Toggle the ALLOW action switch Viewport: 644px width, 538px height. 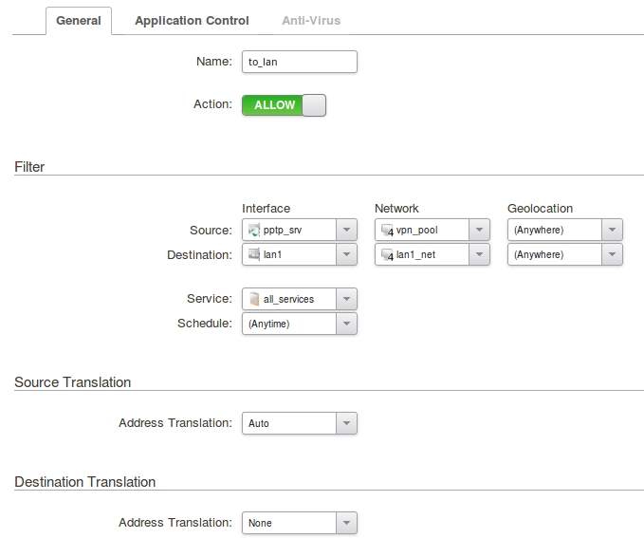pos(284,105)
